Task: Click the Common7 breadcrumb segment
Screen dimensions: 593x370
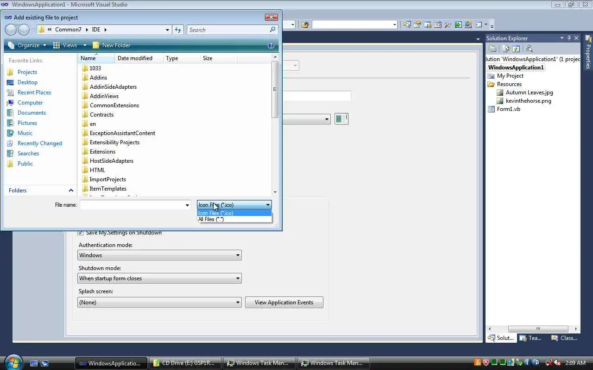Action: tap(68, 30)
